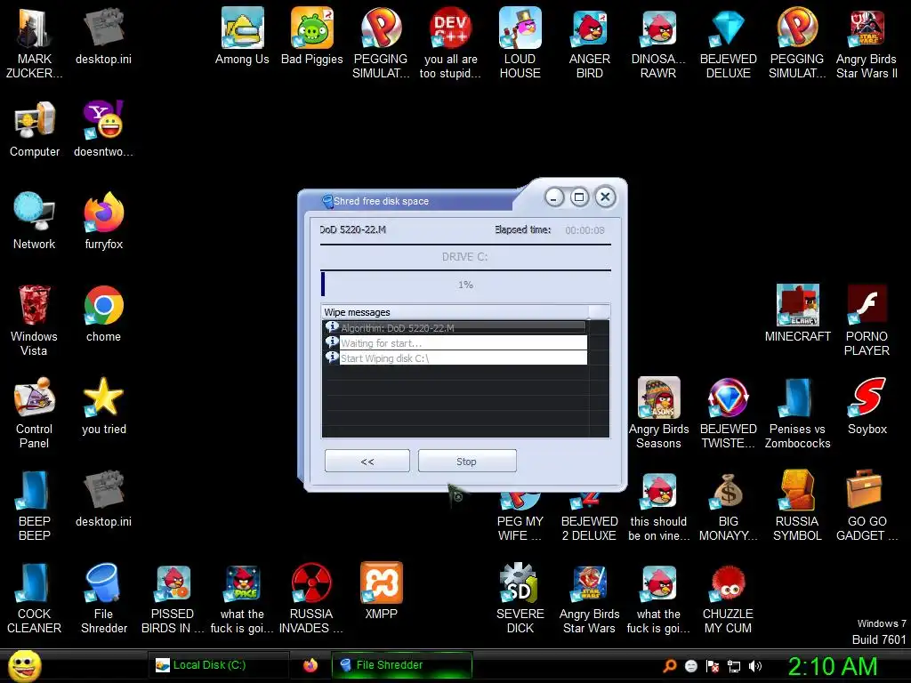Viewport: 911px width, 683px height.
Task: Select the BEEP BEEP desktop icon
Action: [35, 505]
